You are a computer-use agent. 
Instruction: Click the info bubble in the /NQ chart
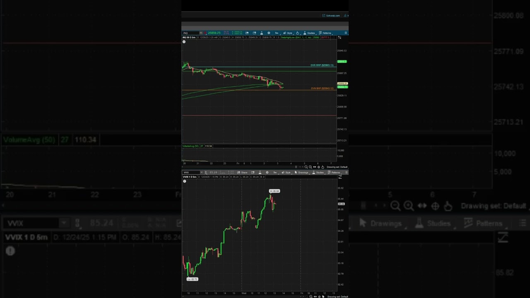coord(184,42)
